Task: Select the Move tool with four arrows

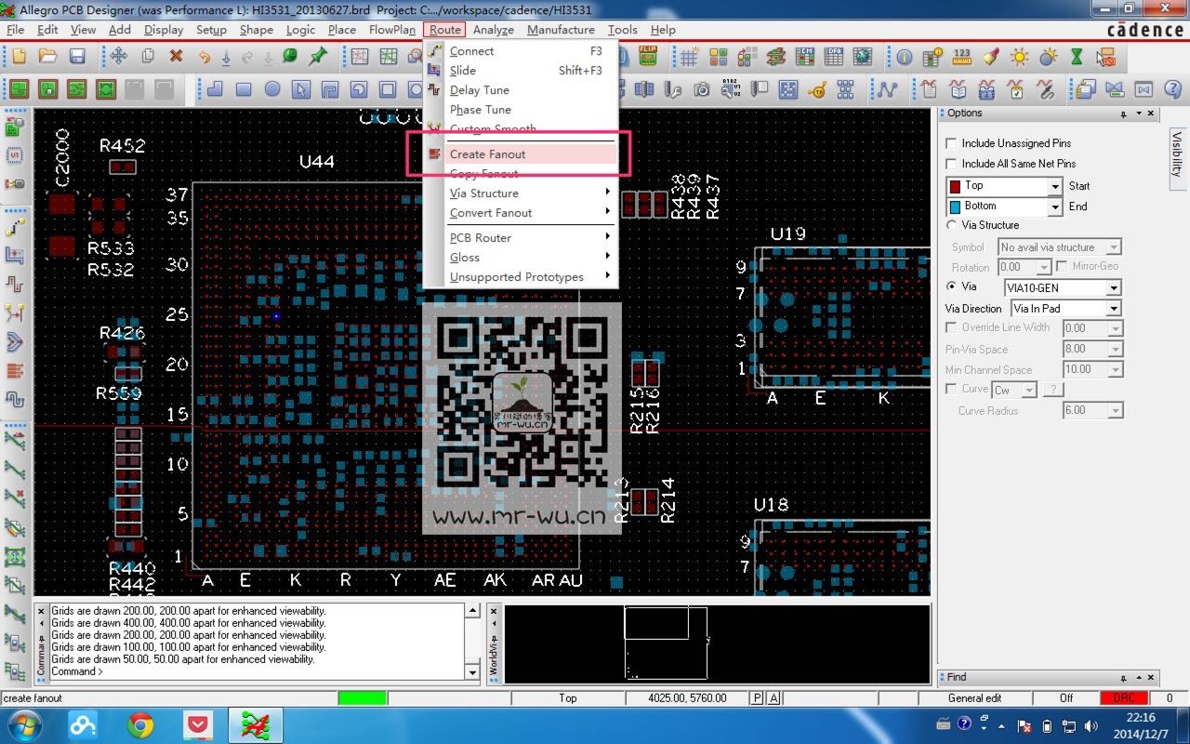Action: pos(118,57)
